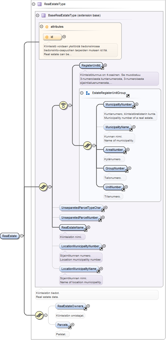The height and width of the screenshot is (340, 166).
Task: Collapse the choice compositor minus button
Action: 70,106
